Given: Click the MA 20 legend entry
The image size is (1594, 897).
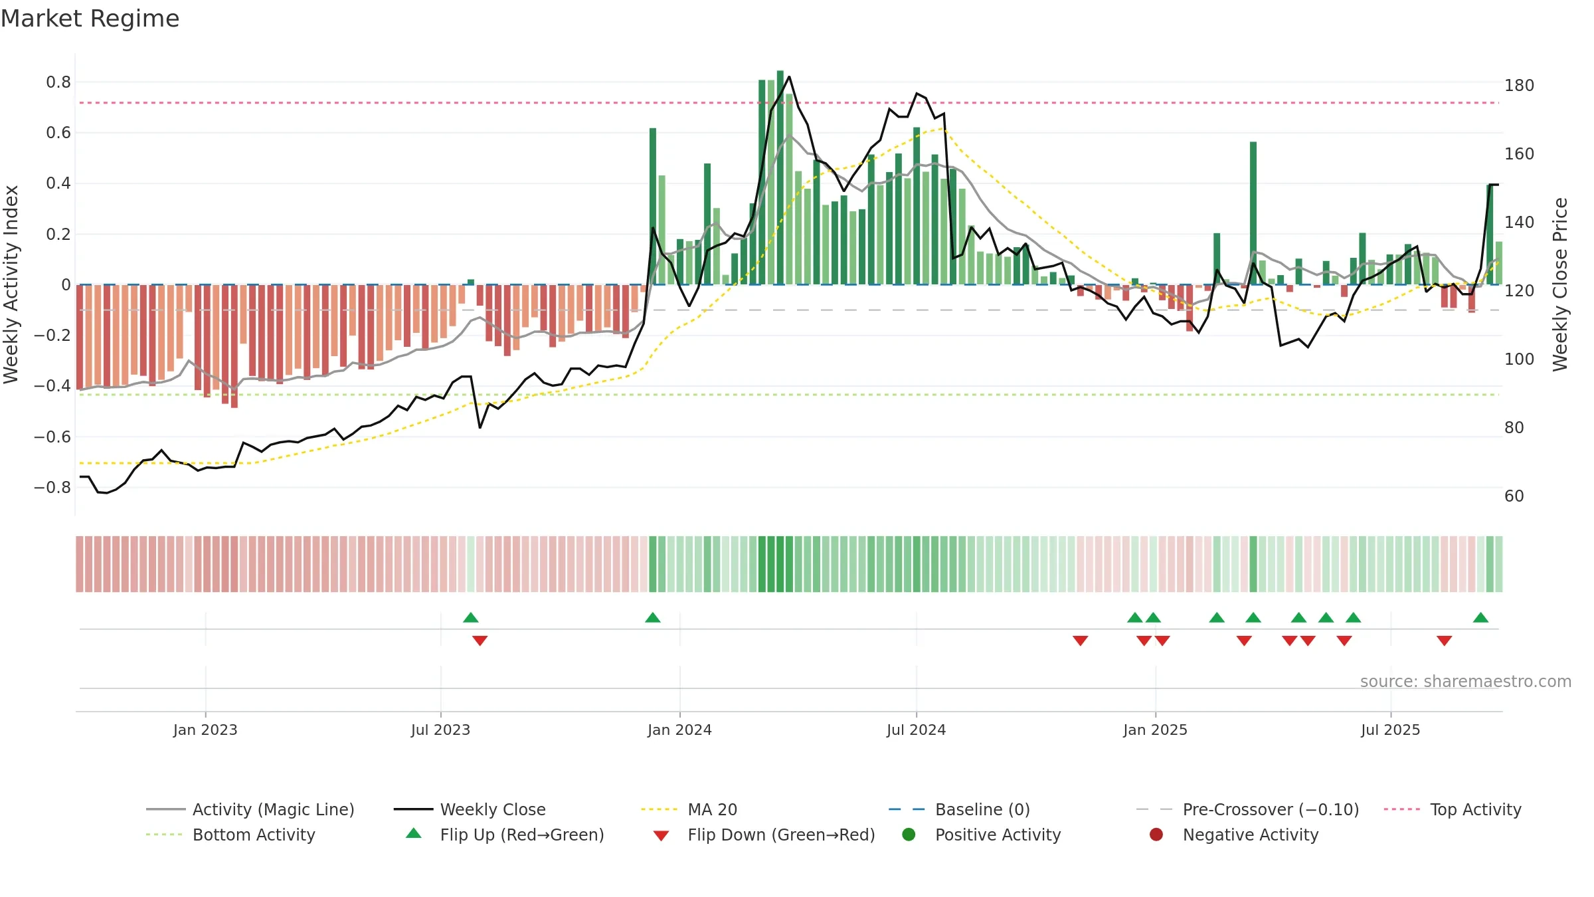Looking at the screenshot, I should (x=689, y=809).
